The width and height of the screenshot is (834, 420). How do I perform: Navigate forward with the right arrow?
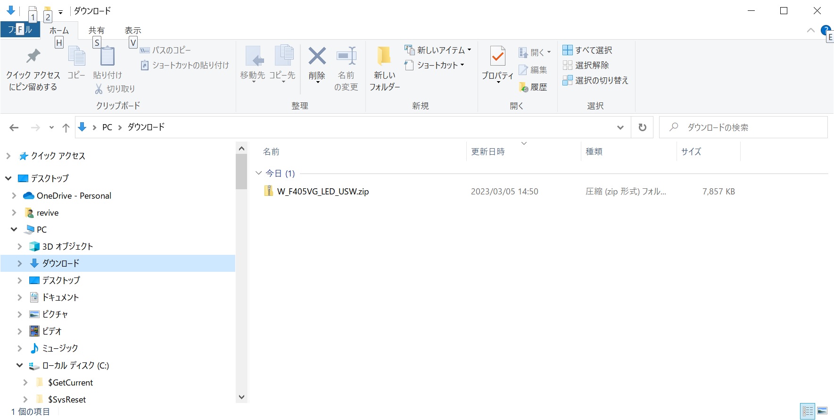35,127
